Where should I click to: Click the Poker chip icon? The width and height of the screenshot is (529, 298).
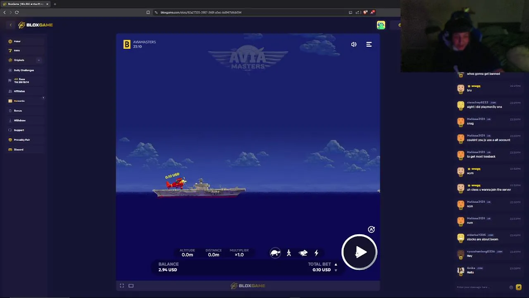coord(10,41)
